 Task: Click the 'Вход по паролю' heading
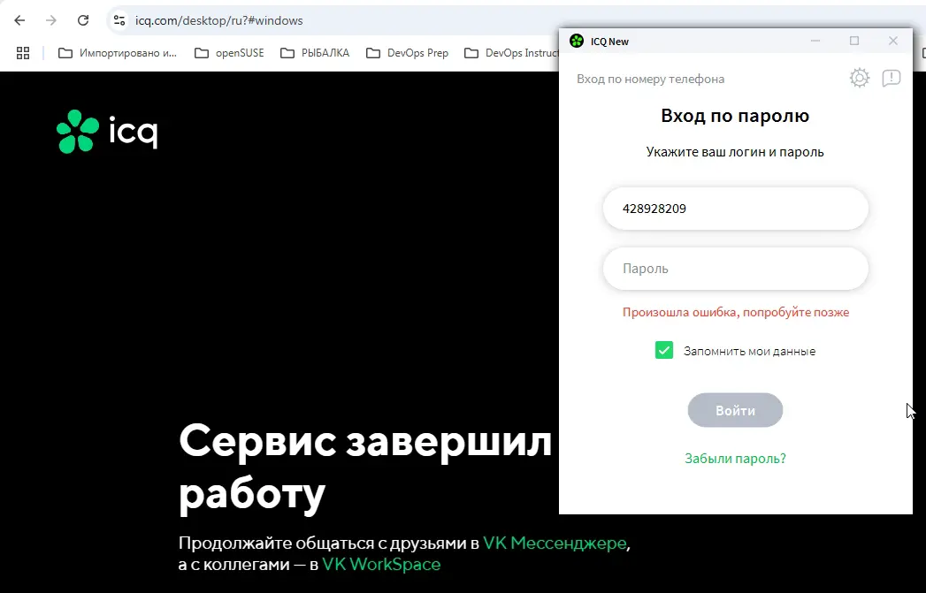735,116
